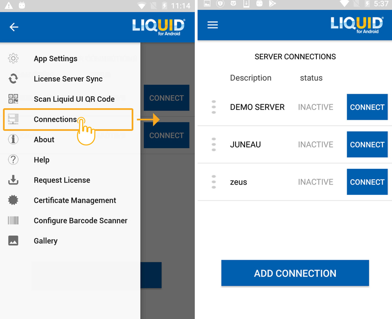Open options dots for DEMO SERVER
Viewport: 392px width, 319px height.
[214, 107]
